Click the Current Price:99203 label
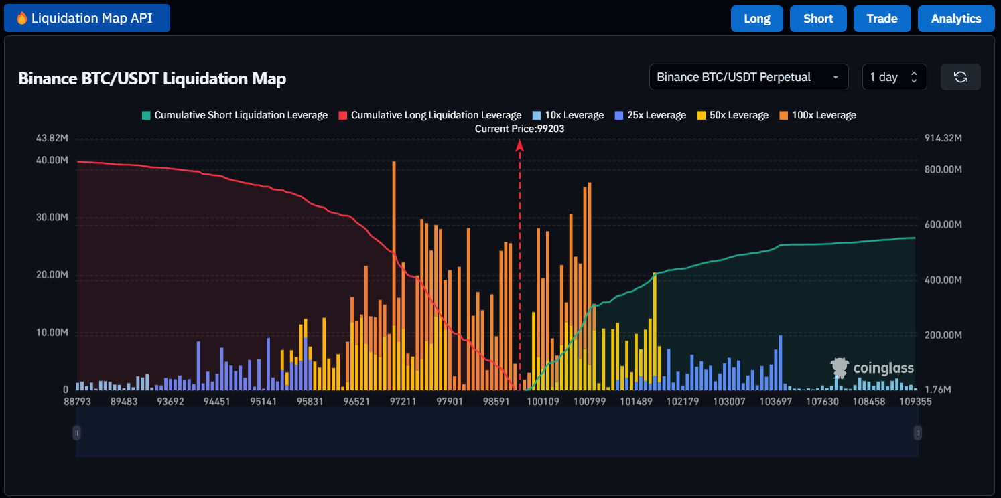Image resolution: width=1001 pixels, height=498 pixels. tap(520, 128)
